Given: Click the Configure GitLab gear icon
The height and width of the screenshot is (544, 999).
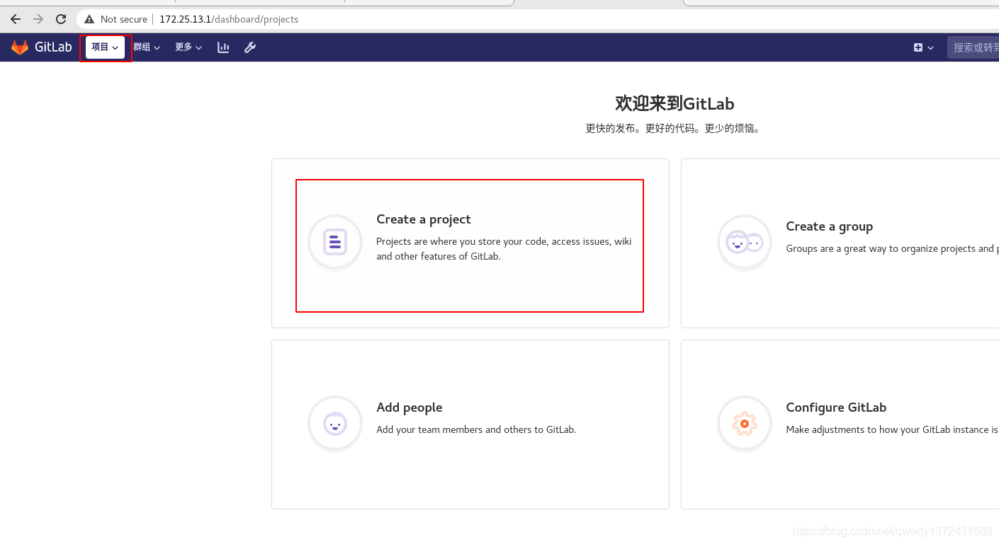Looking at the screenshot, I should pos(745,423).
